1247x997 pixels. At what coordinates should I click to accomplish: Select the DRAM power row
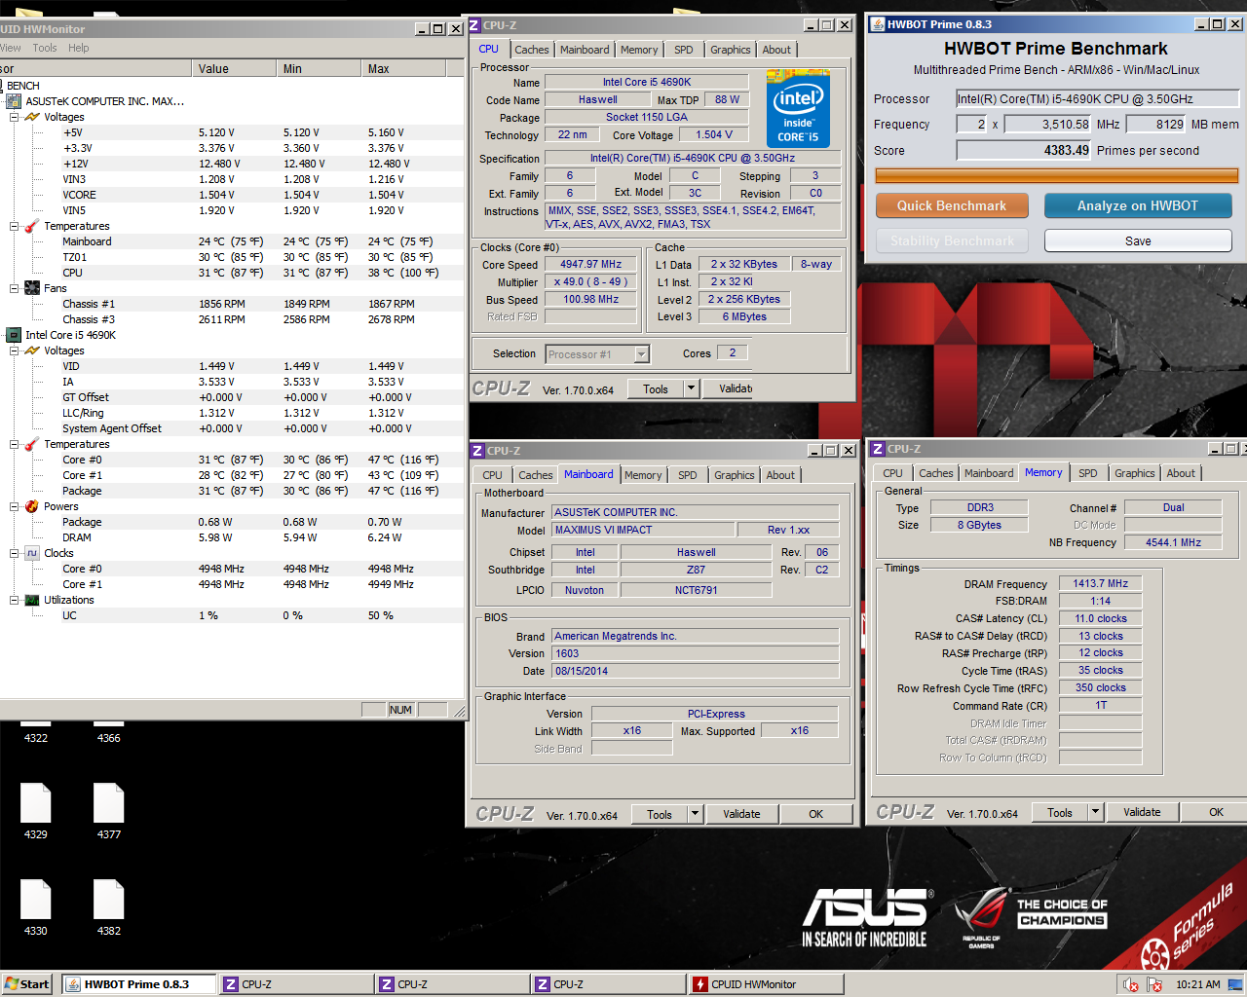pyautogui.click(x=232, y=537)
